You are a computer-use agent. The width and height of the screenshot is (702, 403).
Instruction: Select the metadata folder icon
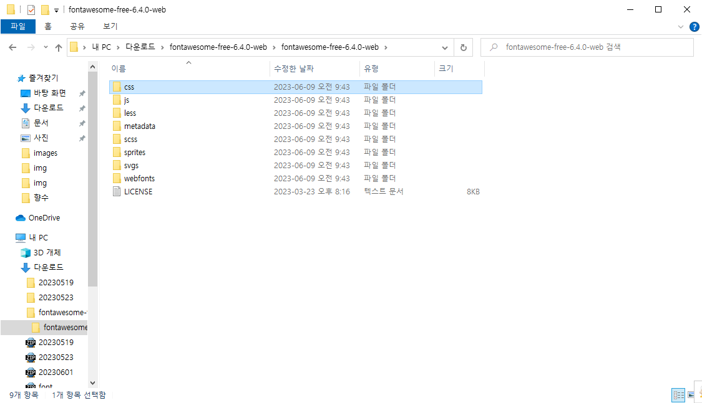[x=117, y=126]
